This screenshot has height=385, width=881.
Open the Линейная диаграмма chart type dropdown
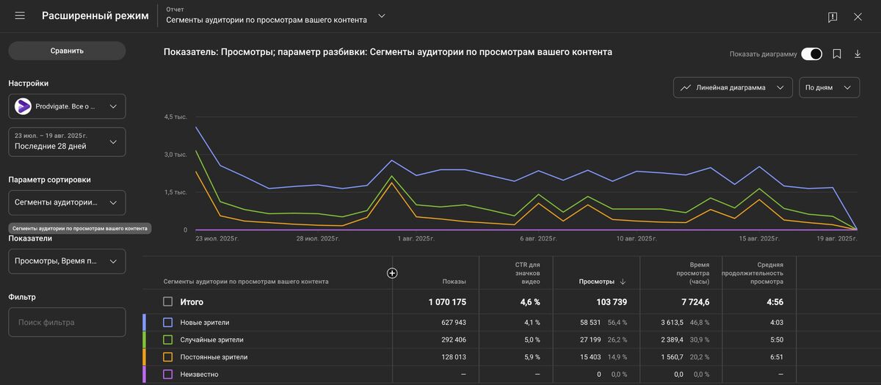pos(733,87)
